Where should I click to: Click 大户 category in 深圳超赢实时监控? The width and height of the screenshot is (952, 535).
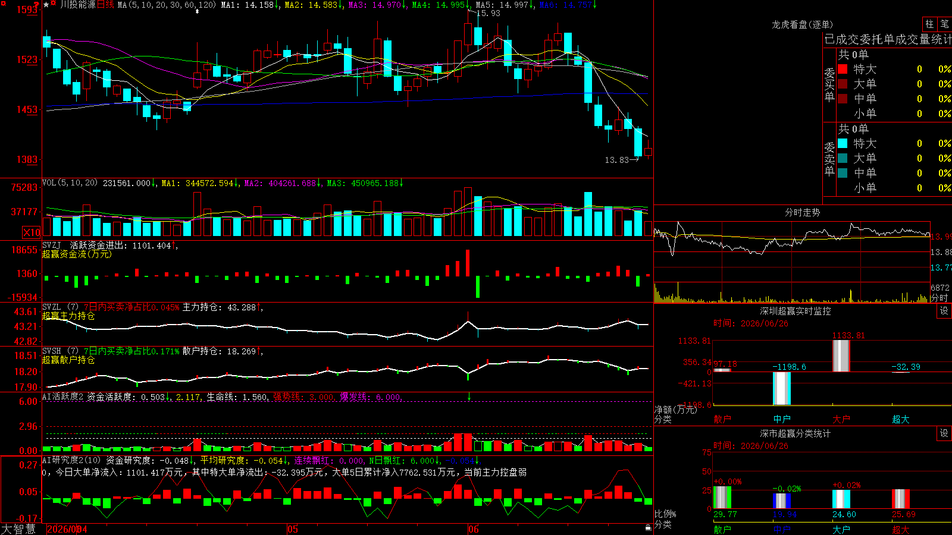(x=841, y=419)
